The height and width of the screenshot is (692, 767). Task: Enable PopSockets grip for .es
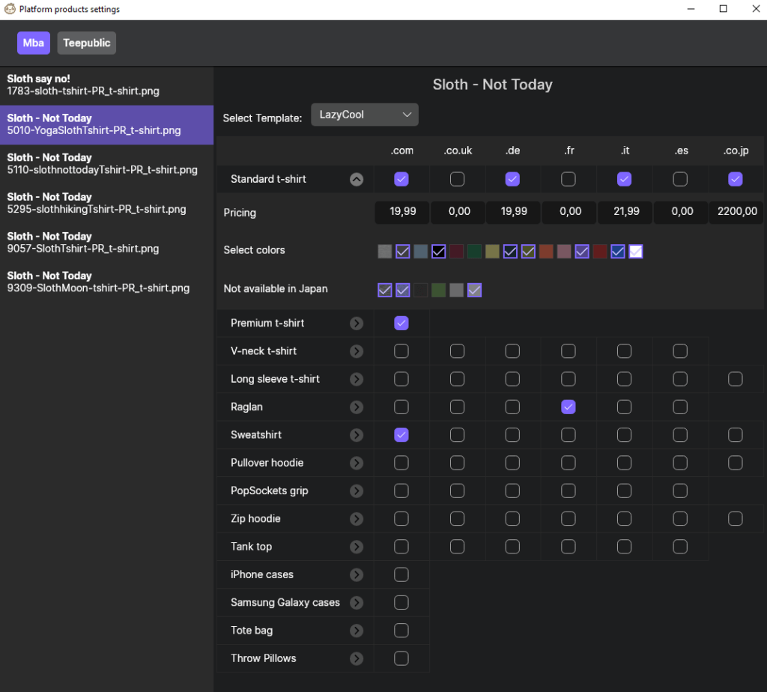(680, 491)
